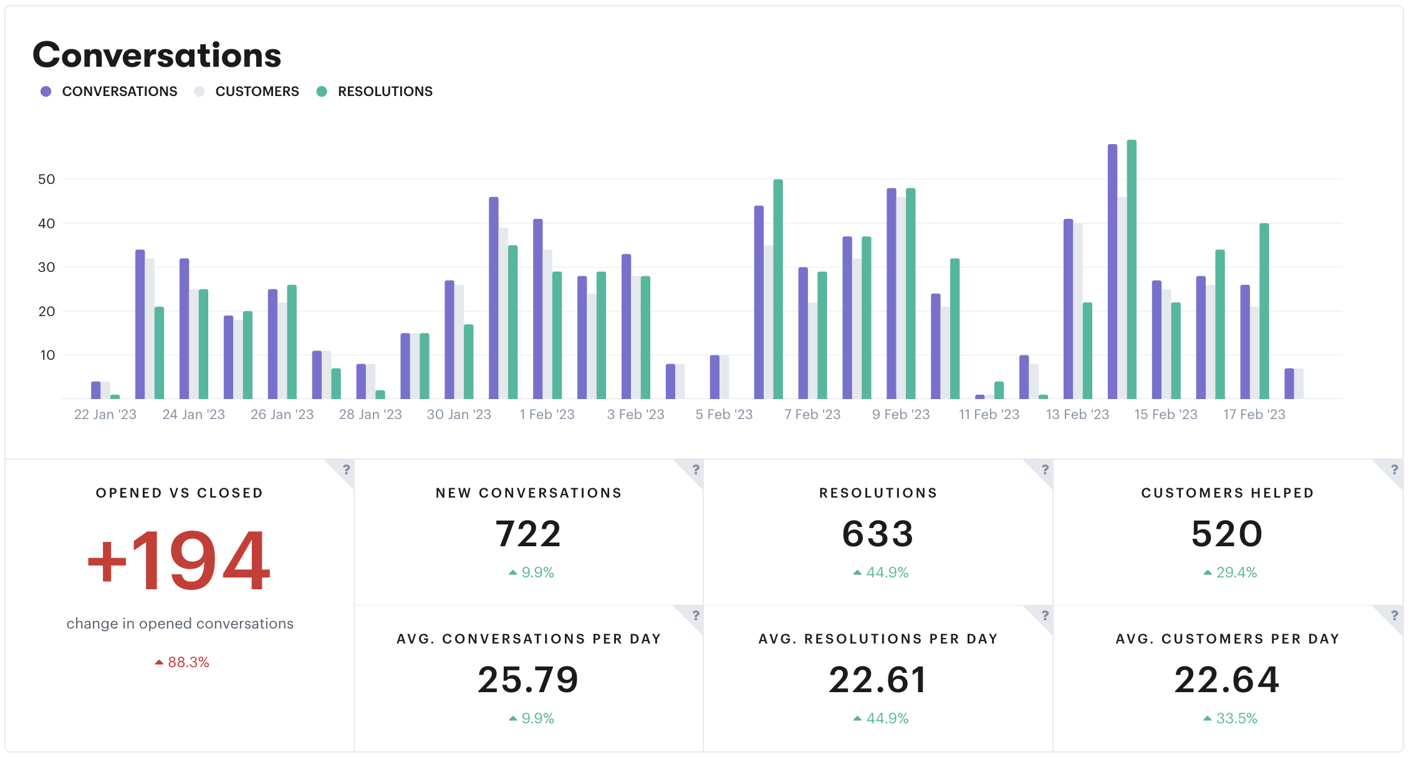Click the +194 opened vs closed value
Image resolution: width=1409 pixels, height=757 pixels.
pos(179,560)
